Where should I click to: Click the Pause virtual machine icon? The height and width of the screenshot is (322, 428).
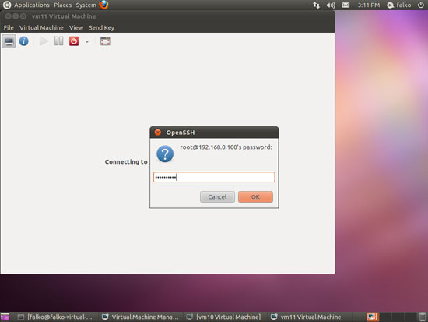58,41
